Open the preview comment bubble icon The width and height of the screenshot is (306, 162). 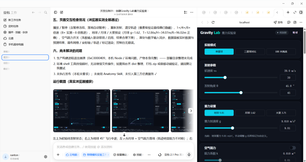click(289, 22)
